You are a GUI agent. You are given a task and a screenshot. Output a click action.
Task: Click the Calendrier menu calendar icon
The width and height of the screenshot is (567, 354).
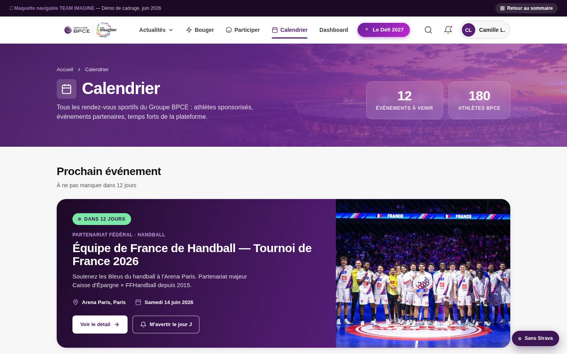point(275,30)
